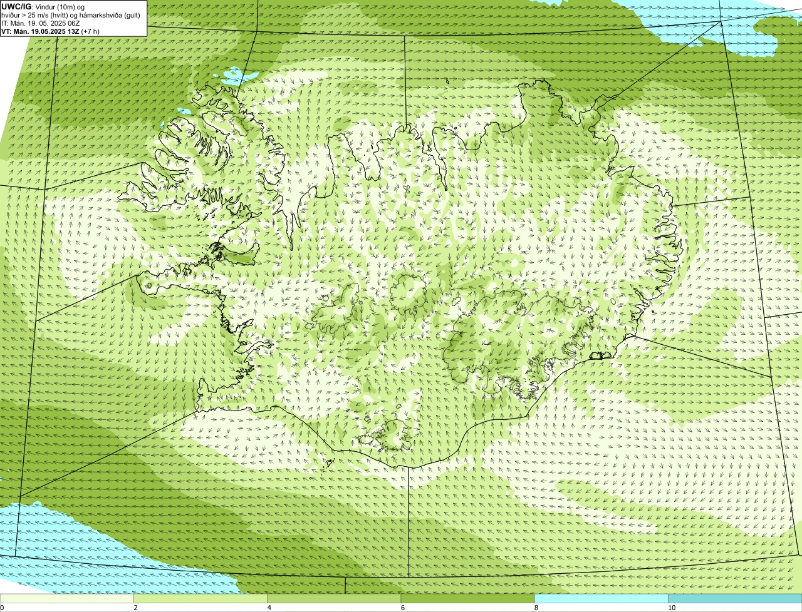This screenshot has width=802, height=612.
Task: Click the light cyan 8–10 legend swatch
Action: pyautogui.click(x=601, y=599)
